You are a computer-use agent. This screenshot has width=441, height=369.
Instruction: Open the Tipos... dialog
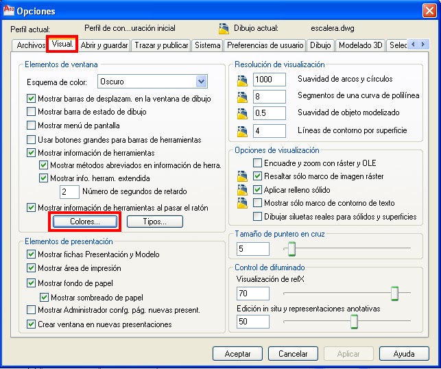pos(155,222)
